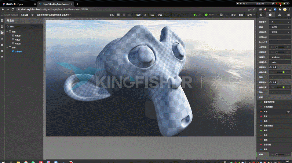Viewport: 292px width, 163px height.
Task: Click the comment bubble icon in toolbar
Action: click(x=227, y=15)
